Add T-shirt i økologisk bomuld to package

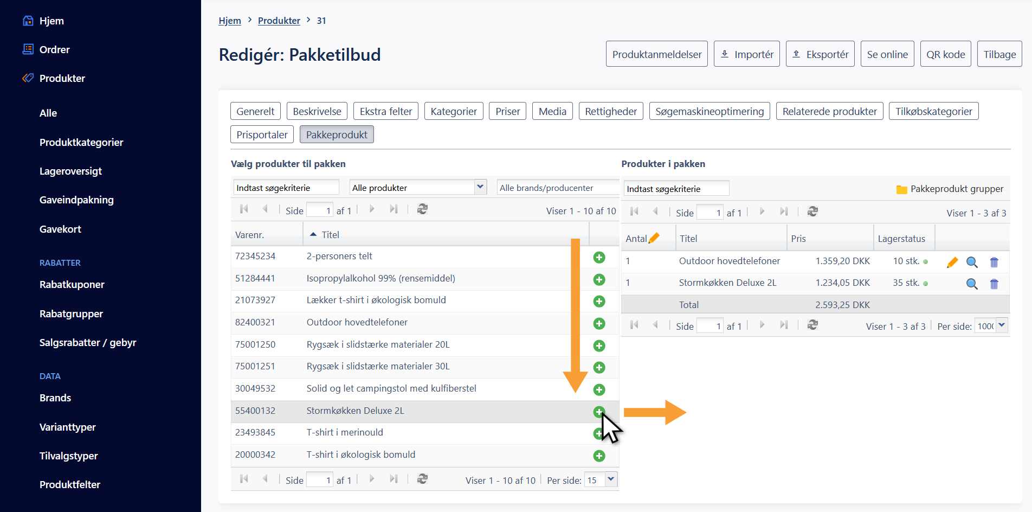click(x=599, y=456)
